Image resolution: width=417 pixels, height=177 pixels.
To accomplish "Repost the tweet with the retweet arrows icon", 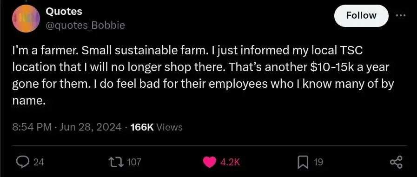I will pos(117,162).
